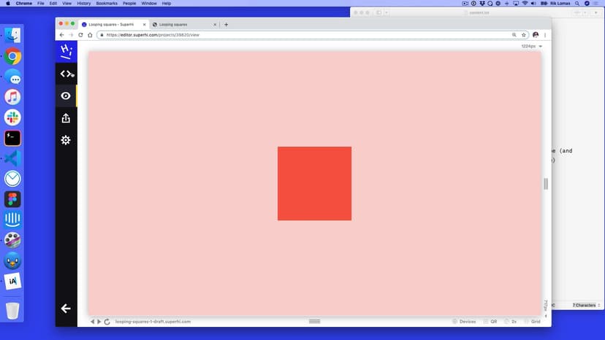
Task: Open the Devices selector in bottom bar
Action: [463, 322]
